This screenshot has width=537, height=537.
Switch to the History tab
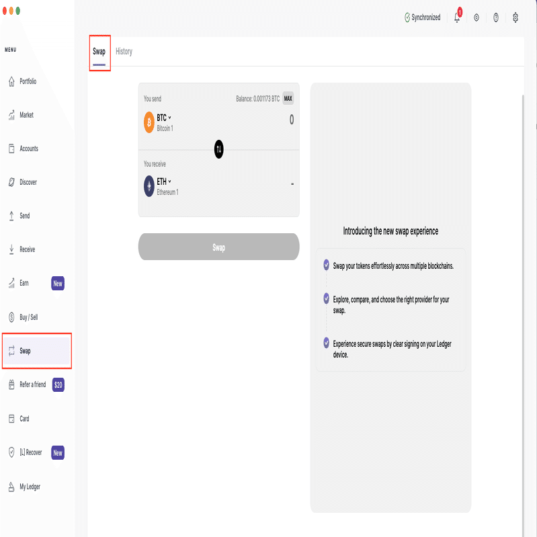(x=124, y=51)
